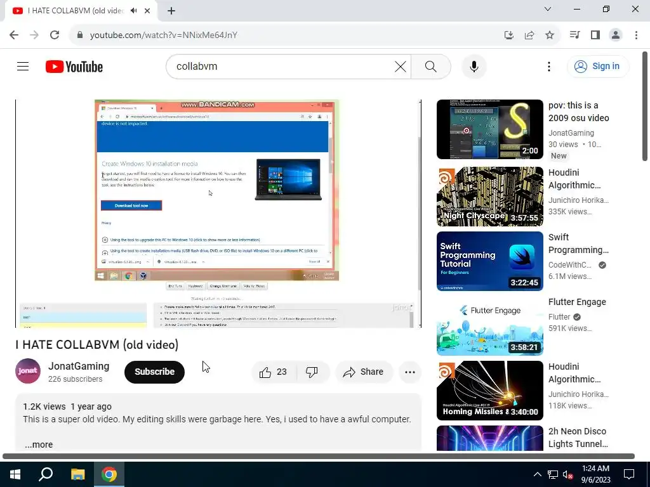Click Chrome icon in taskbar
Image resolution: width=650 pixels, height=487 pixels.
(x=109, y=474)
